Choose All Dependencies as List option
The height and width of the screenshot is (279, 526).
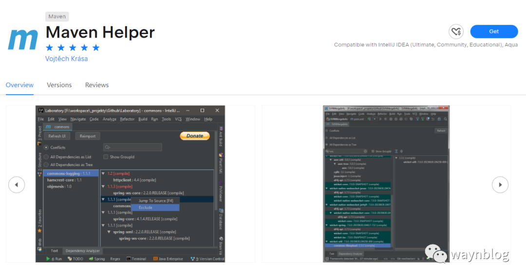46,157
